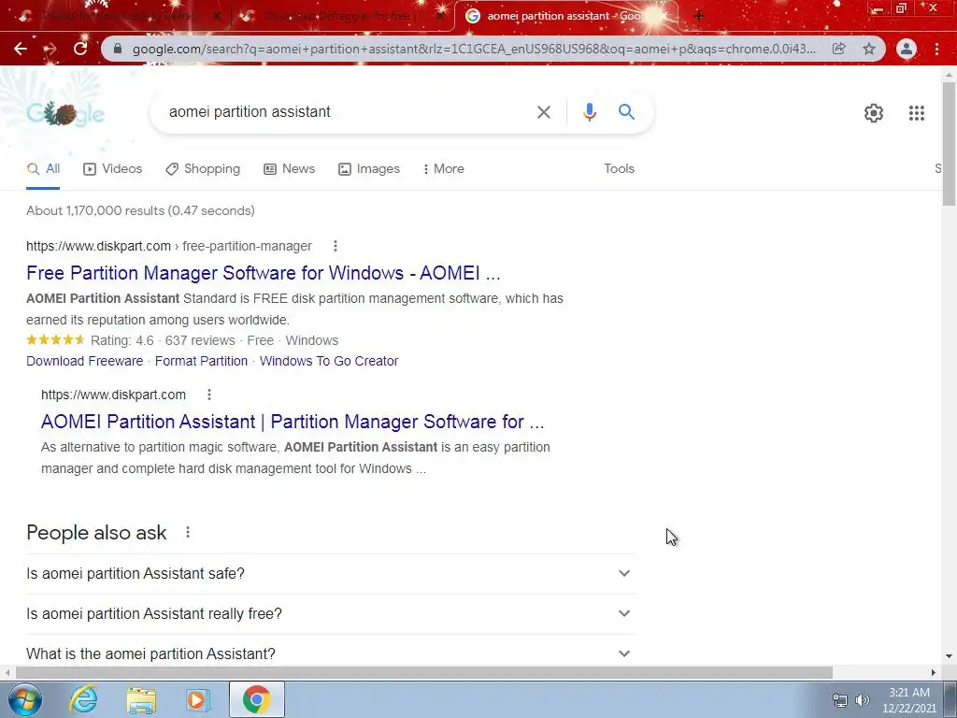Switch to News results
This screenshot has height=718, width=957.
click(x=290, y=168)
